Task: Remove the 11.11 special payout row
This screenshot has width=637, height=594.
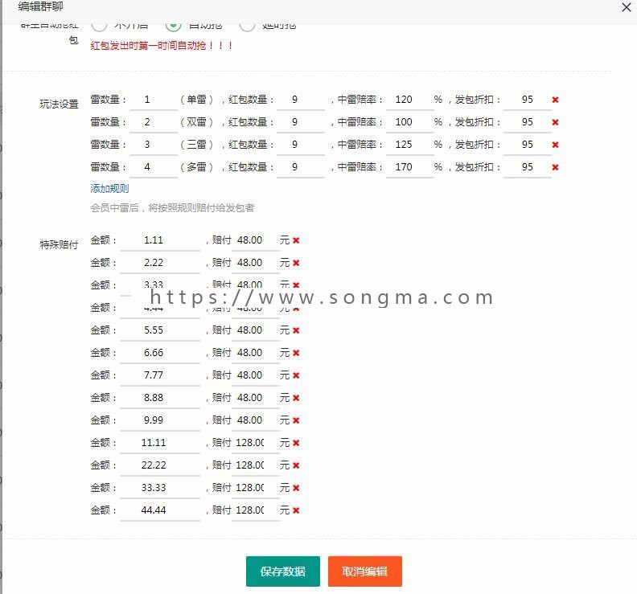Action: [x=296, y=443]
